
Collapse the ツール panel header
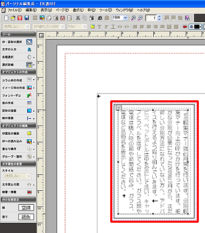(x=18, y=34)
